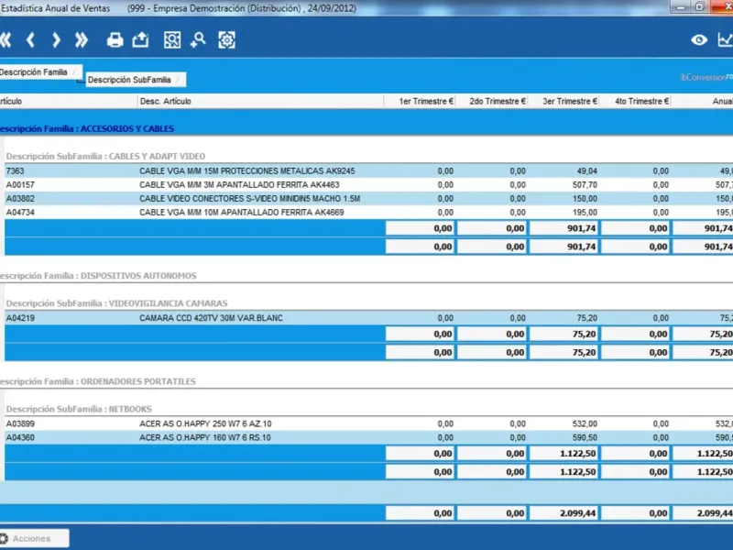Click the 507,70 third-quarter value
Viewport: 733px width, 550px height.
[585, 185]
